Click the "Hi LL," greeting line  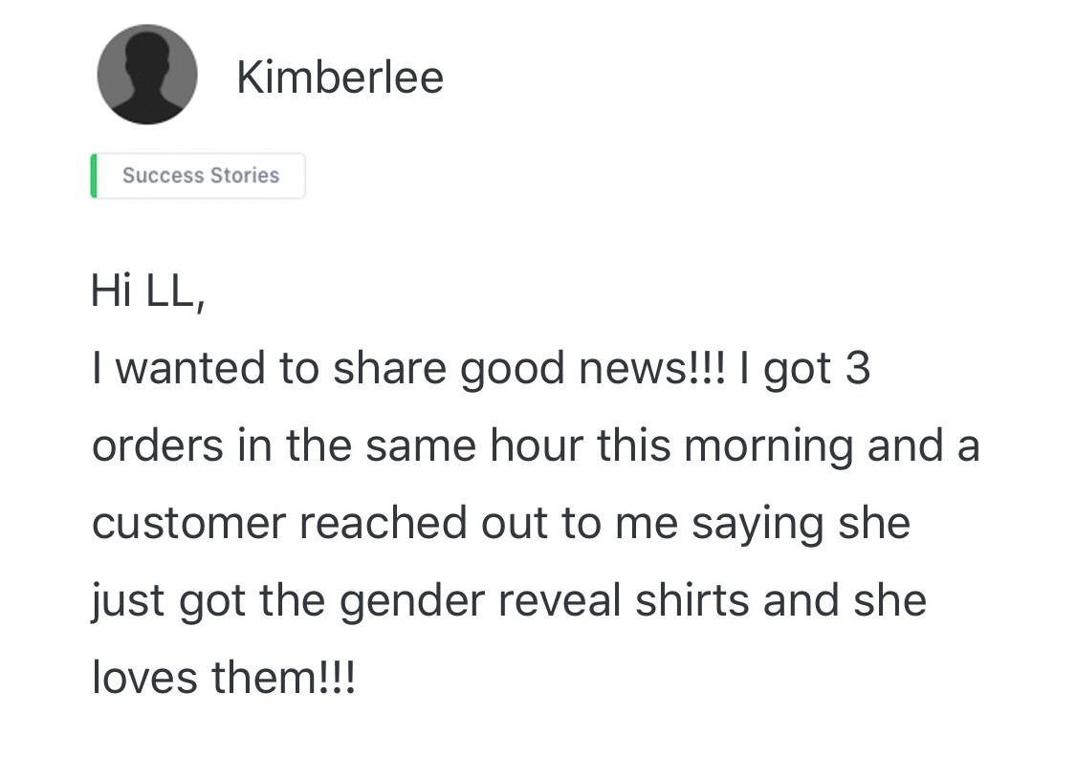[147, 291]
